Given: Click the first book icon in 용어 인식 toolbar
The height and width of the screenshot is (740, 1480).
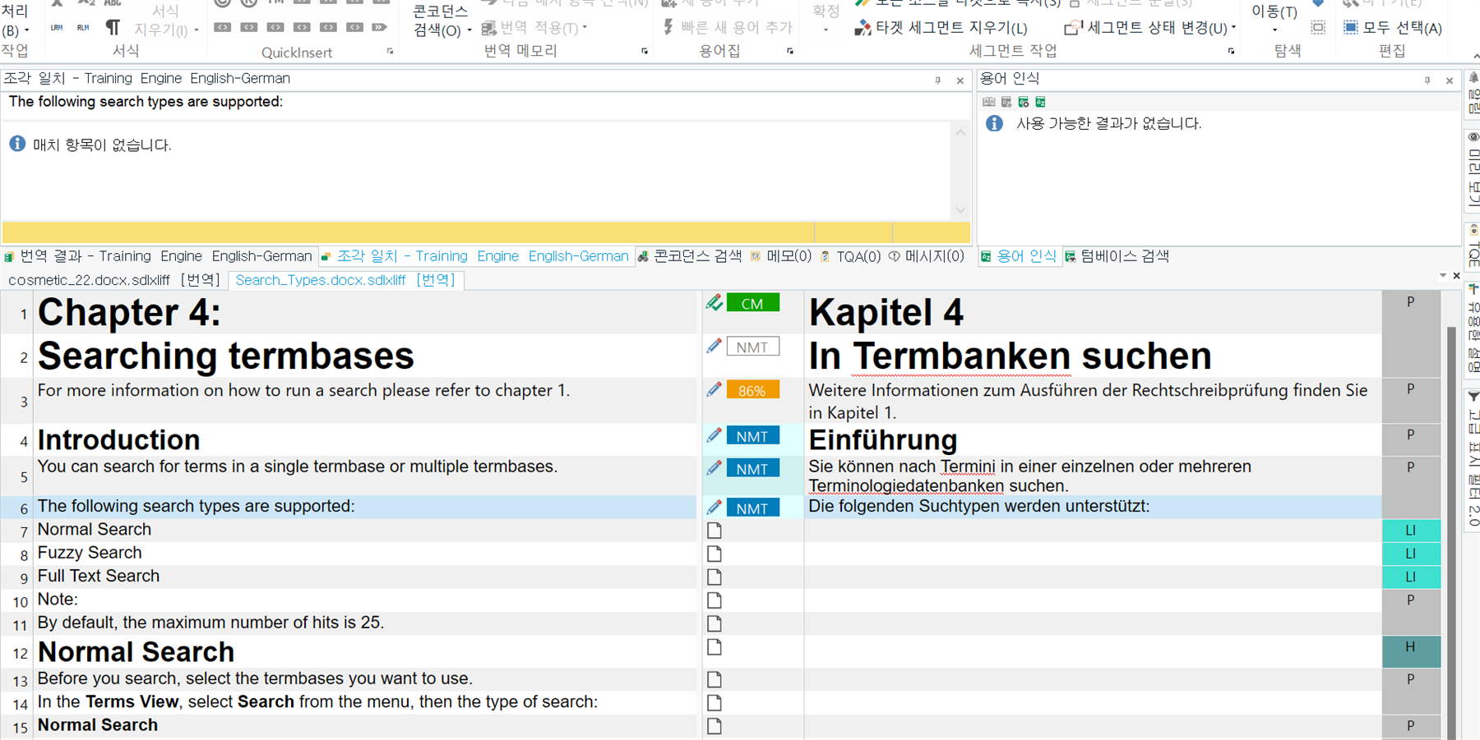Looking at the screenshot, I should pos(988,102).
